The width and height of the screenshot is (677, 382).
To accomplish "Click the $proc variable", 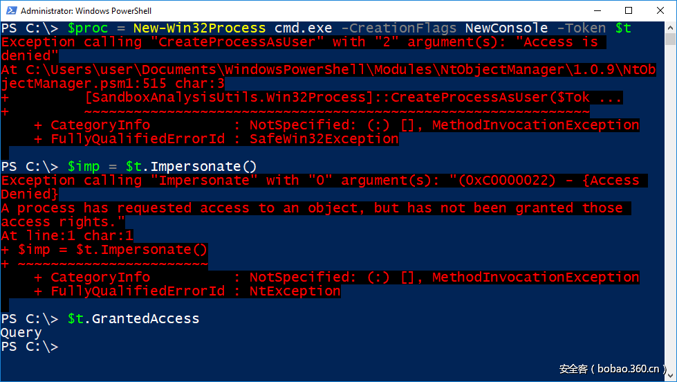I will coord(88,28).
